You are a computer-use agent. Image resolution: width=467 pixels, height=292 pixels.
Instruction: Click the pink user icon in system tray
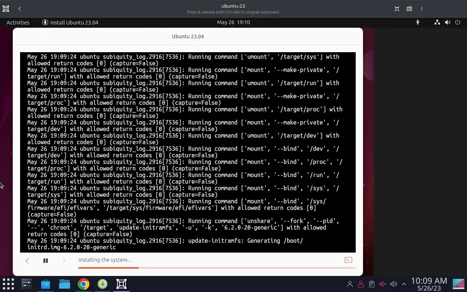[361, 284]
